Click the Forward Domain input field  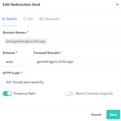click(x=77, y=62)
